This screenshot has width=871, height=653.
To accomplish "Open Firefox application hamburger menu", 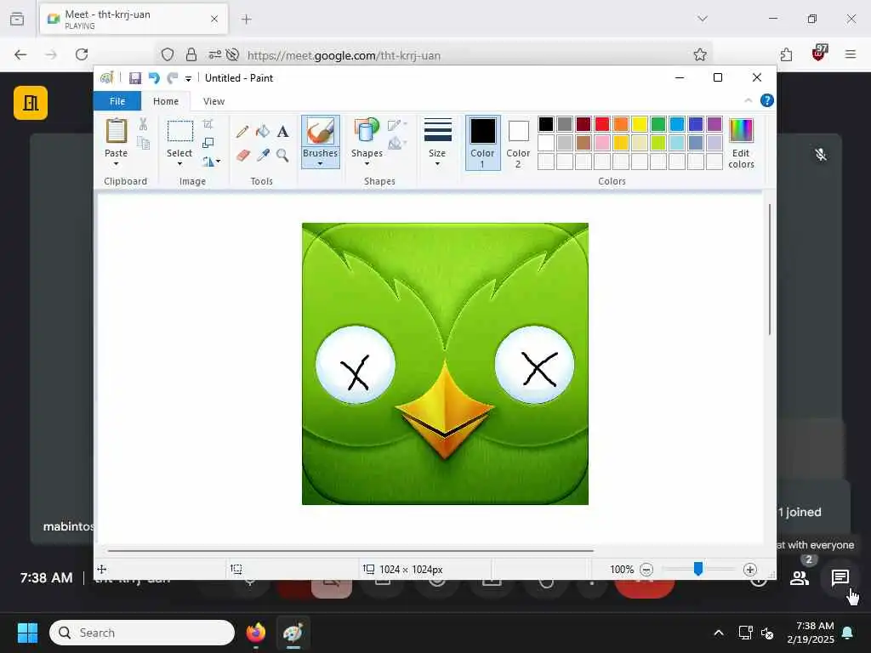I will click(x=851, y=54).
